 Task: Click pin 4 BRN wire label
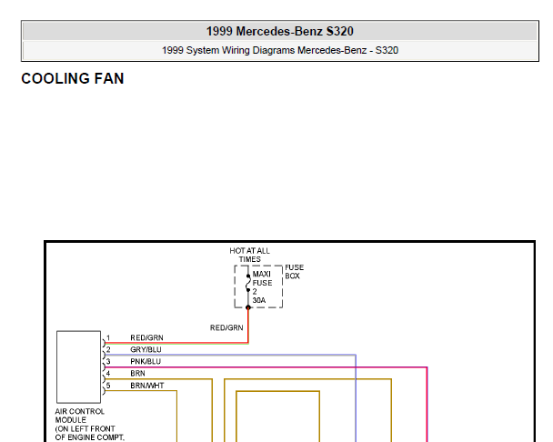click(x=137, y=373)
